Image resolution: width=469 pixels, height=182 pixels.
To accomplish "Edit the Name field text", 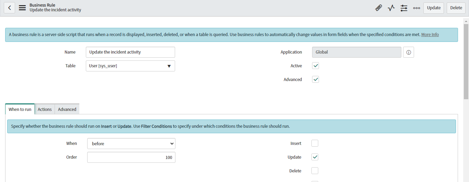I will tap(130, 52).
